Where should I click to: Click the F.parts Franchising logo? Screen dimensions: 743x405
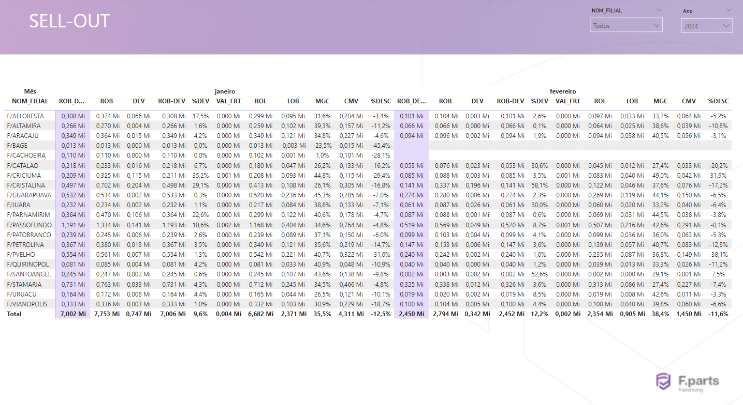[x=688, y=382]
